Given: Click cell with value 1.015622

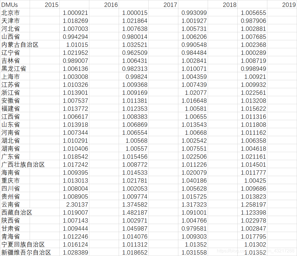Looking at the screenshot, I should coord(252,108).
